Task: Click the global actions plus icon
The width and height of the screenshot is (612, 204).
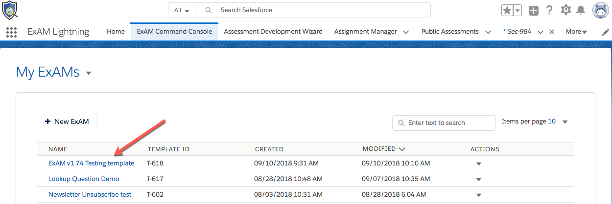Action: pyautogui.click(x=534, y=10)
